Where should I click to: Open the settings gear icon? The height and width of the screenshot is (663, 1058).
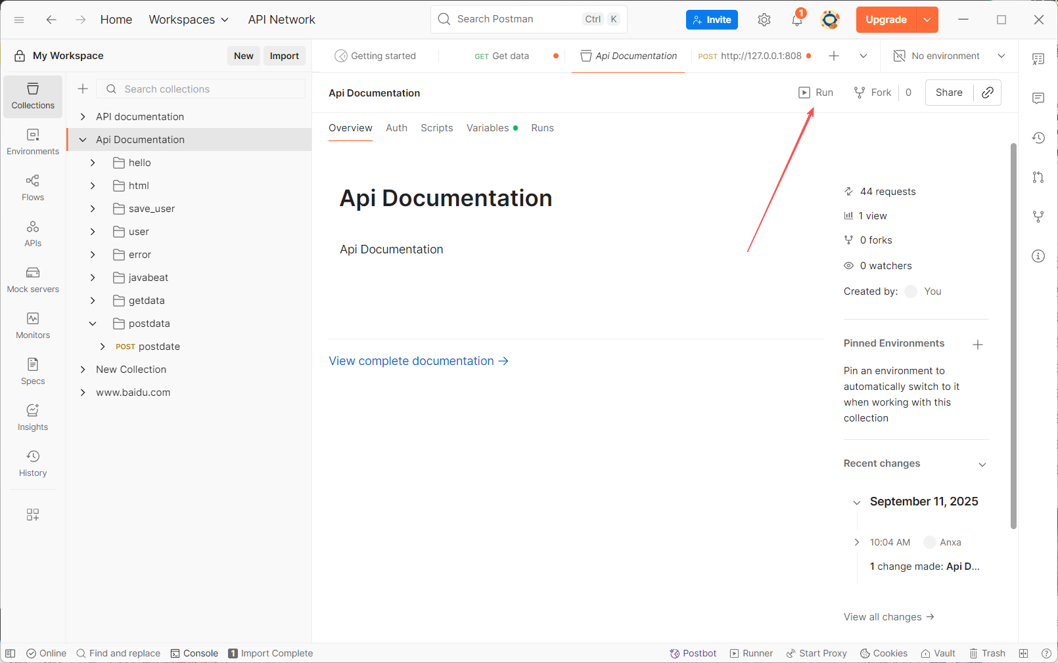764,20
